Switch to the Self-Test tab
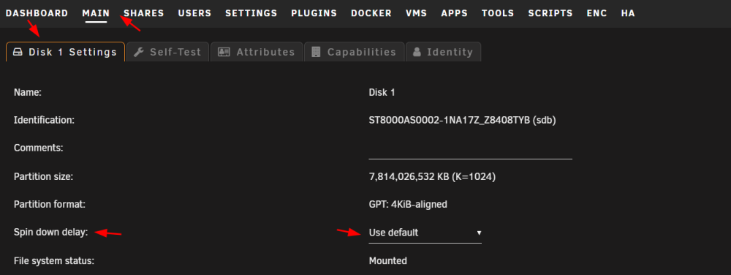731x275 pixels. pyautogui.click(x=167, y=52)
